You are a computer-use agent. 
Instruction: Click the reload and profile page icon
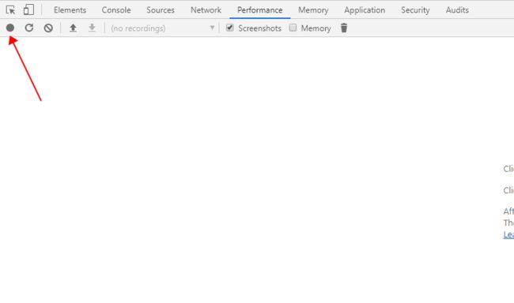click(29, 28)
